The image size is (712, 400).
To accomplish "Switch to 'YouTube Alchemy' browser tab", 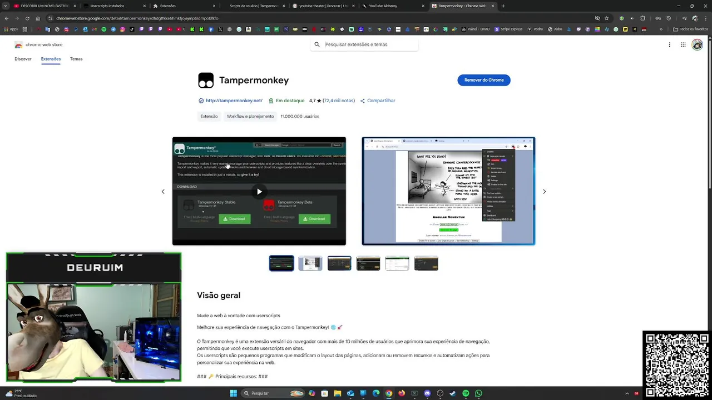I will tap(391, 6).
